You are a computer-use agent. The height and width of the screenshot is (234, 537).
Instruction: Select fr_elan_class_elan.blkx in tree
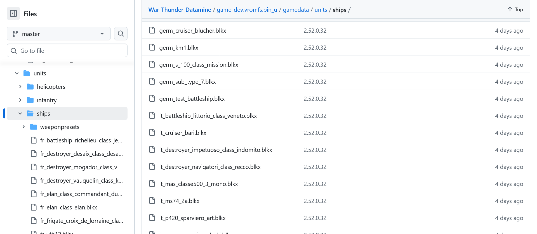click(x=69, y=207)
